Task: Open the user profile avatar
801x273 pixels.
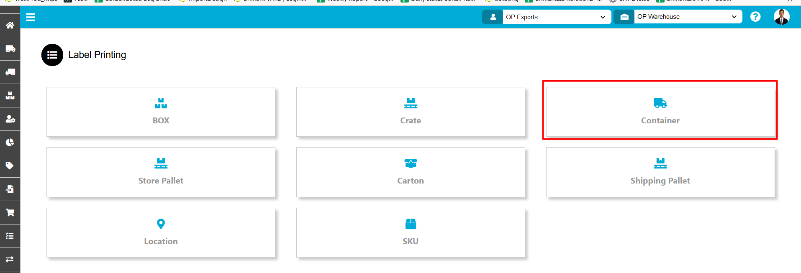Action: [x=781, y=17]
